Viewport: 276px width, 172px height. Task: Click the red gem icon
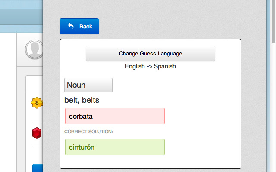point(37,133)
